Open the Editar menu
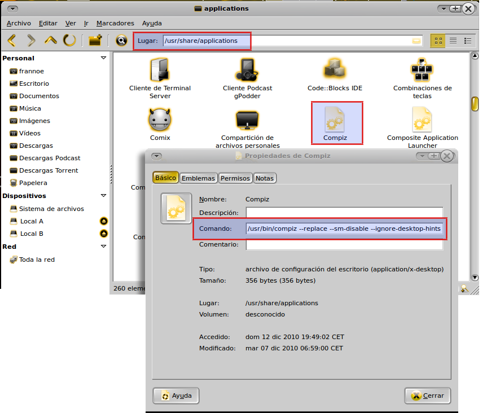This screenshot has height=413, width=487. point(48,23)
